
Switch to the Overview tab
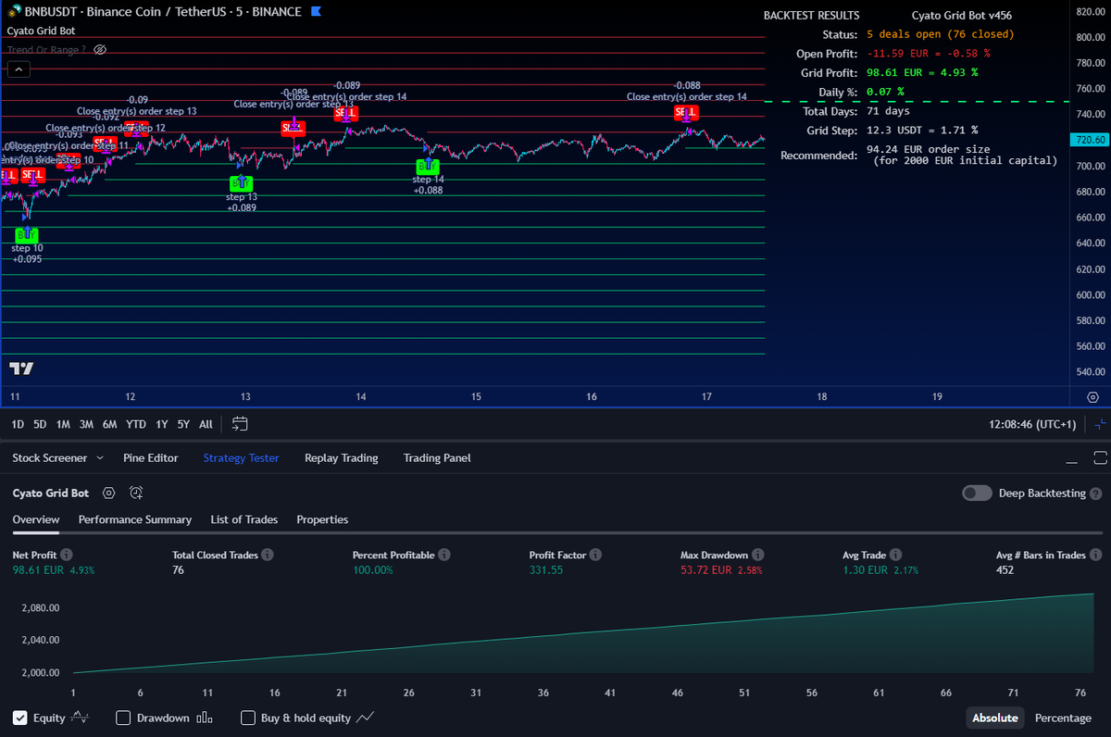tap(36, 519)
